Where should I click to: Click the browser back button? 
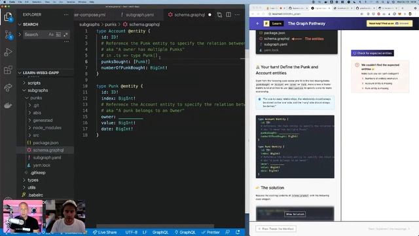coord(253,14)
